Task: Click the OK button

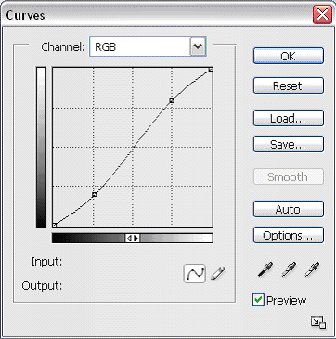Action: (289, 56)
